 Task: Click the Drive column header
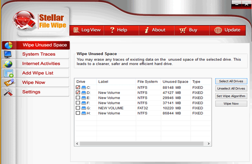pos(86,81)
